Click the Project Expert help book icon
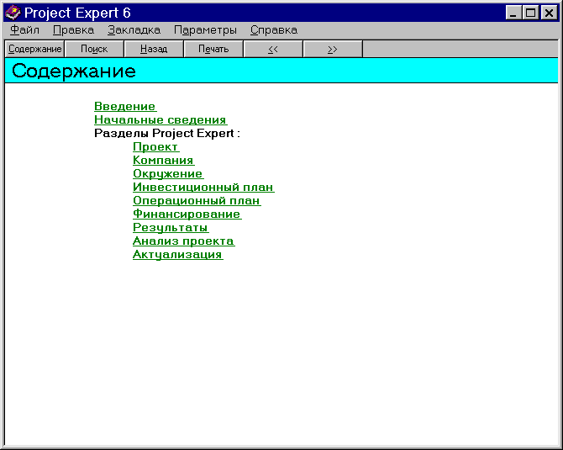 [x=13, y=13]
